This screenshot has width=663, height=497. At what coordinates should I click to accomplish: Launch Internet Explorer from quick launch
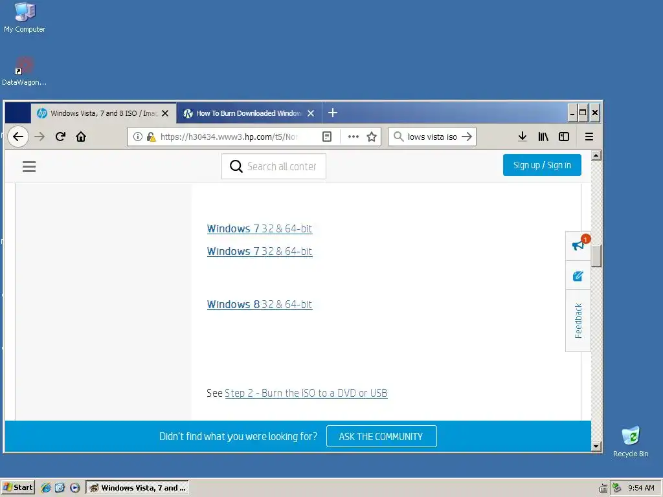pyautogui.click(x=46, y=488)
